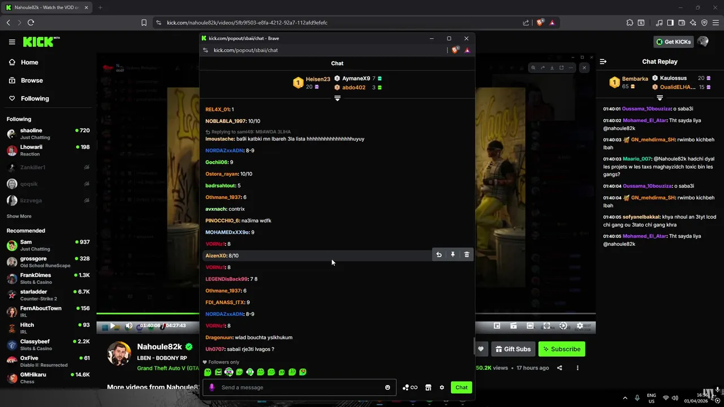Open a new browser tab
Viewport: 724px width, 407px height.
[x=100, y=7]
